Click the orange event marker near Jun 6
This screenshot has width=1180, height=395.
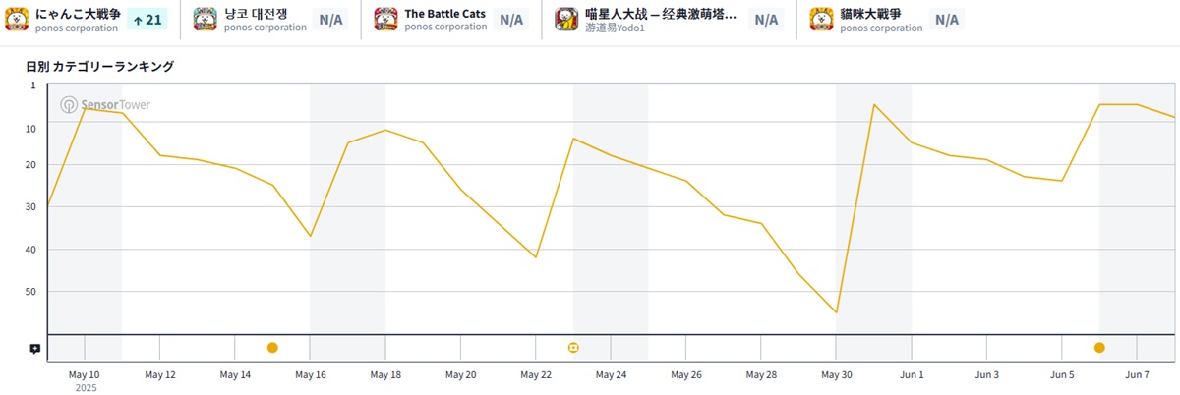pyautogui.click(x=1099, y=348)
